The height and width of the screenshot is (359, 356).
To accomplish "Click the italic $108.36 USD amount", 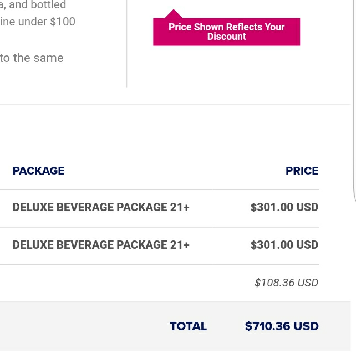I will (286, 283).
